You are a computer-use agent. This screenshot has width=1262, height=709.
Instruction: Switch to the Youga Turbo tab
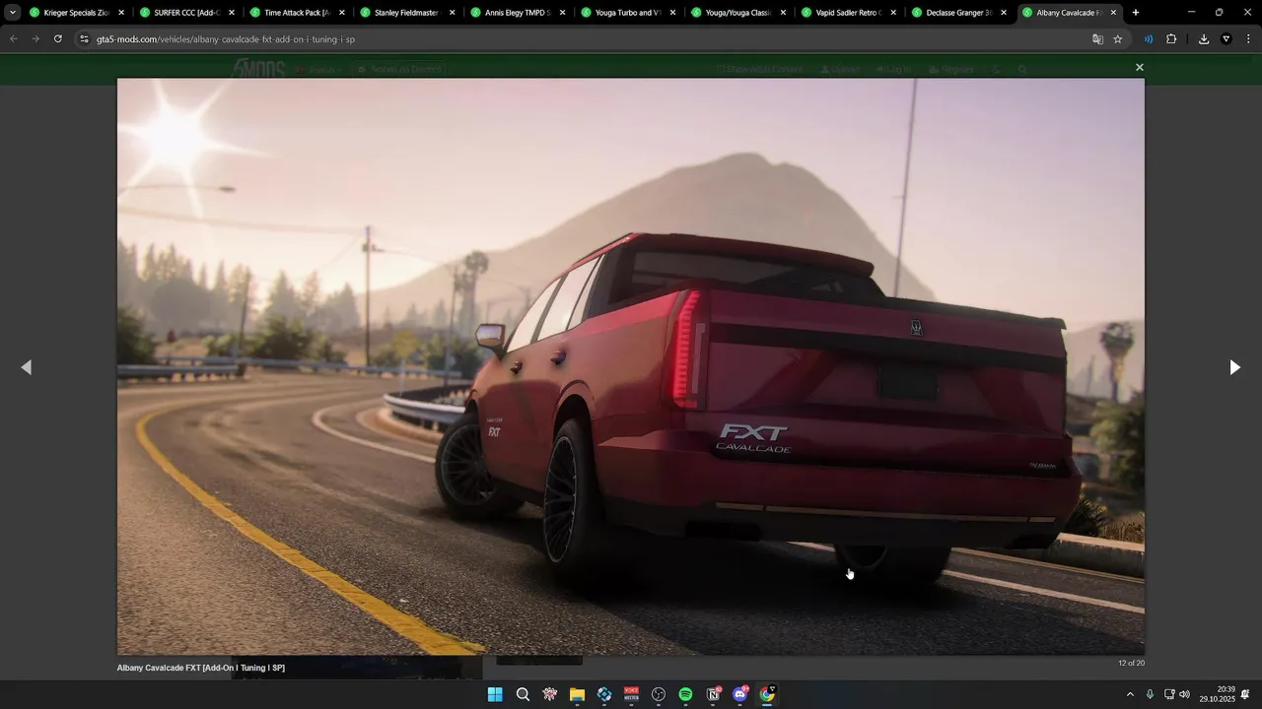click(x=630, y=13)
